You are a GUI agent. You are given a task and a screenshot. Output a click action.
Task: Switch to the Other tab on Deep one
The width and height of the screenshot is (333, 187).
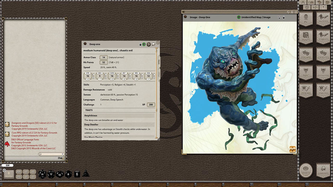tap(159, 75)
